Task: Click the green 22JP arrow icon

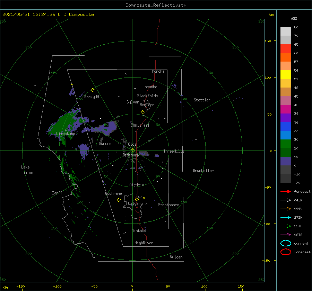Action: click(x=286, y=226)
